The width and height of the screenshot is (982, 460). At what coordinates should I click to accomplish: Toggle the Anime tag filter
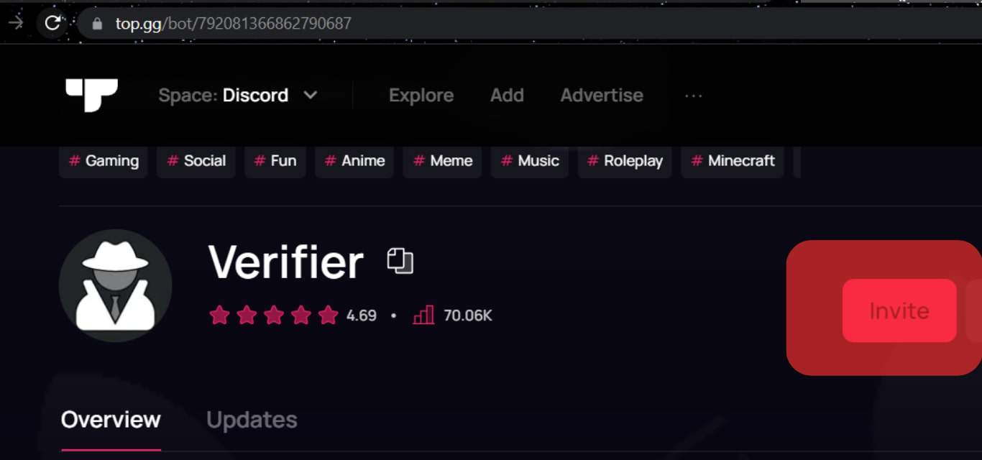[354, 161]
